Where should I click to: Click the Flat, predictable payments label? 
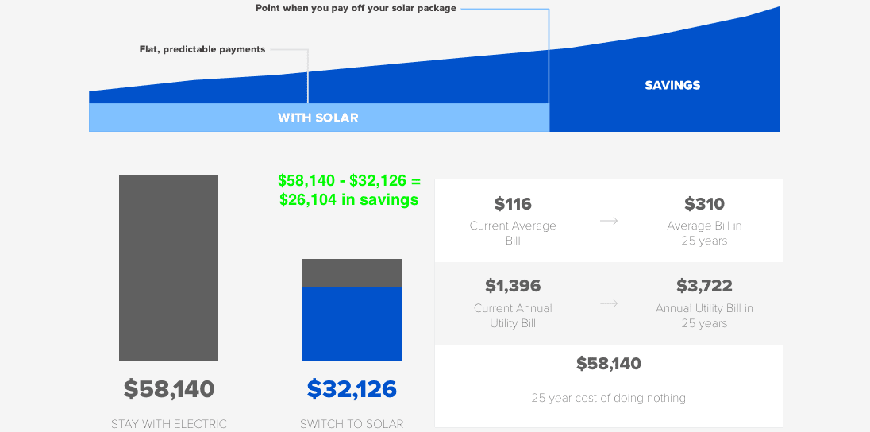202,49
